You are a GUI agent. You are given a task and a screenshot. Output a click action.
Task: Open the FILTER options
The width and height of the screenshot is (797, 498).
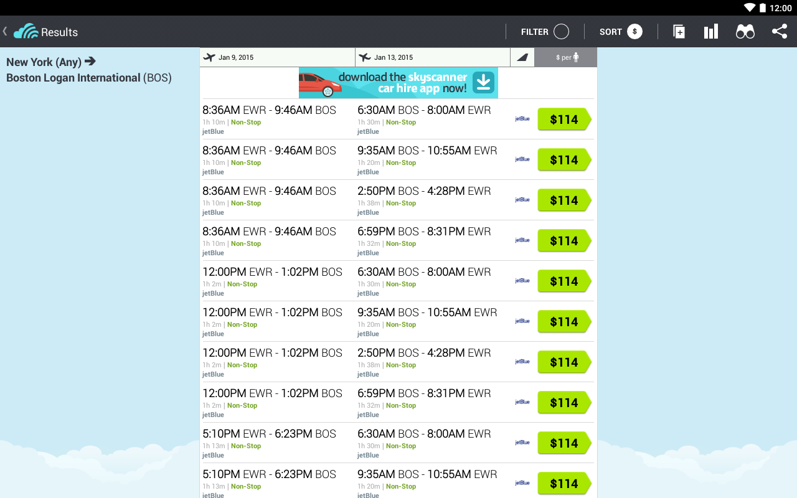pyautogui.click(x=535, y=31)
